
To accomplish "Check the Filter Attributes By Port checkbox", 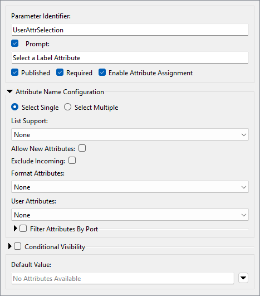I will click(23, 229).
